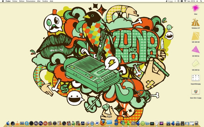
Task: Open the Wi-Fi status menu
Action: tap(185, 1)
